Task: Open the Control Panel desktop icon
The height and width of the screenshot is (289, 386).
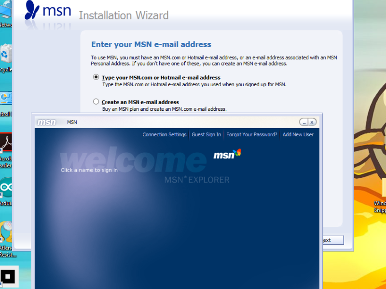Action: pos(6,105)
